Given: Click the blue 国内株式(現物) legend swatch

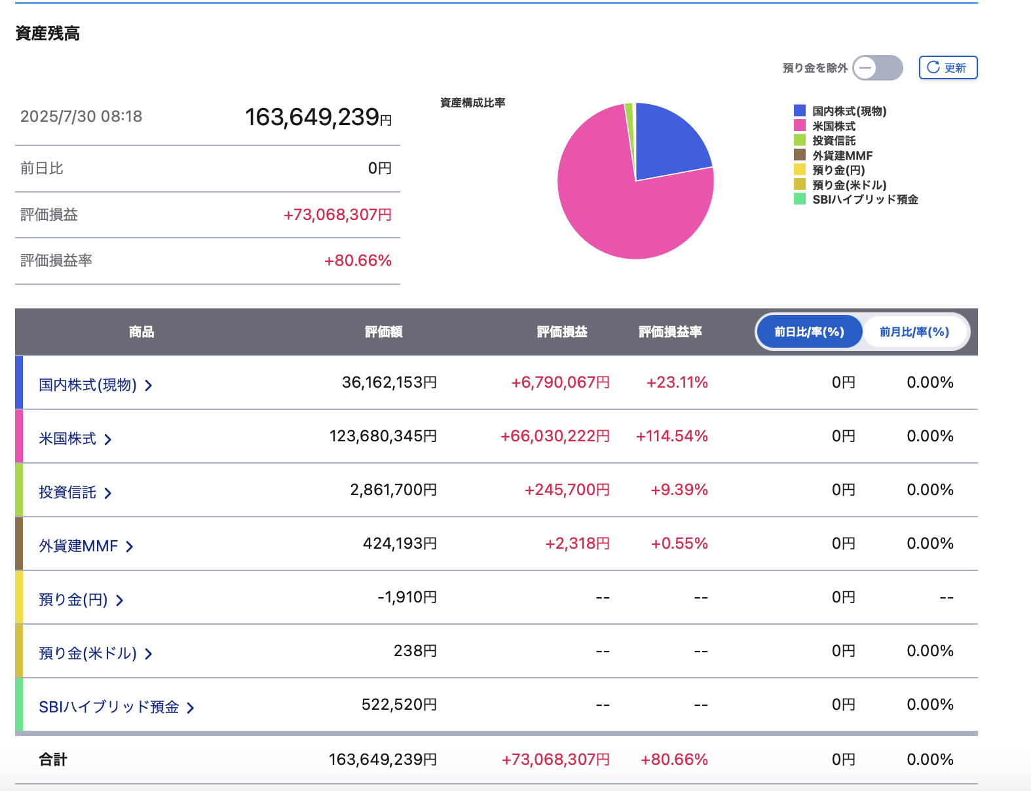Looking at the screenshot, I should point(800,111).
